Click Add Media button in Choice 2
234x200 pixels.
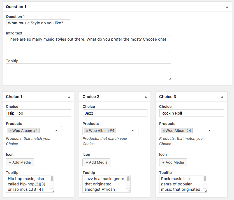pos(96,162)
